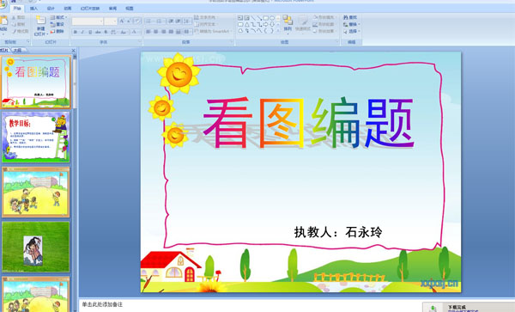The height and width of the screenshot is (312, 515).
Task: Cut the selection with the scissors icon
Action: pos(14,17)
